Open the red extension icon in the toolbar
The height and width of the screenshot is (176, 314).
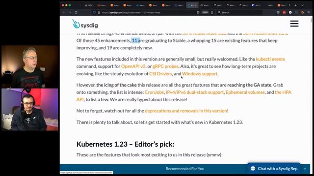click(284, 12)
